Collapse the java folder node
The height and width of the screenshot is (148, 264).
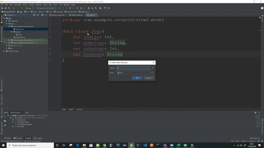7,24
